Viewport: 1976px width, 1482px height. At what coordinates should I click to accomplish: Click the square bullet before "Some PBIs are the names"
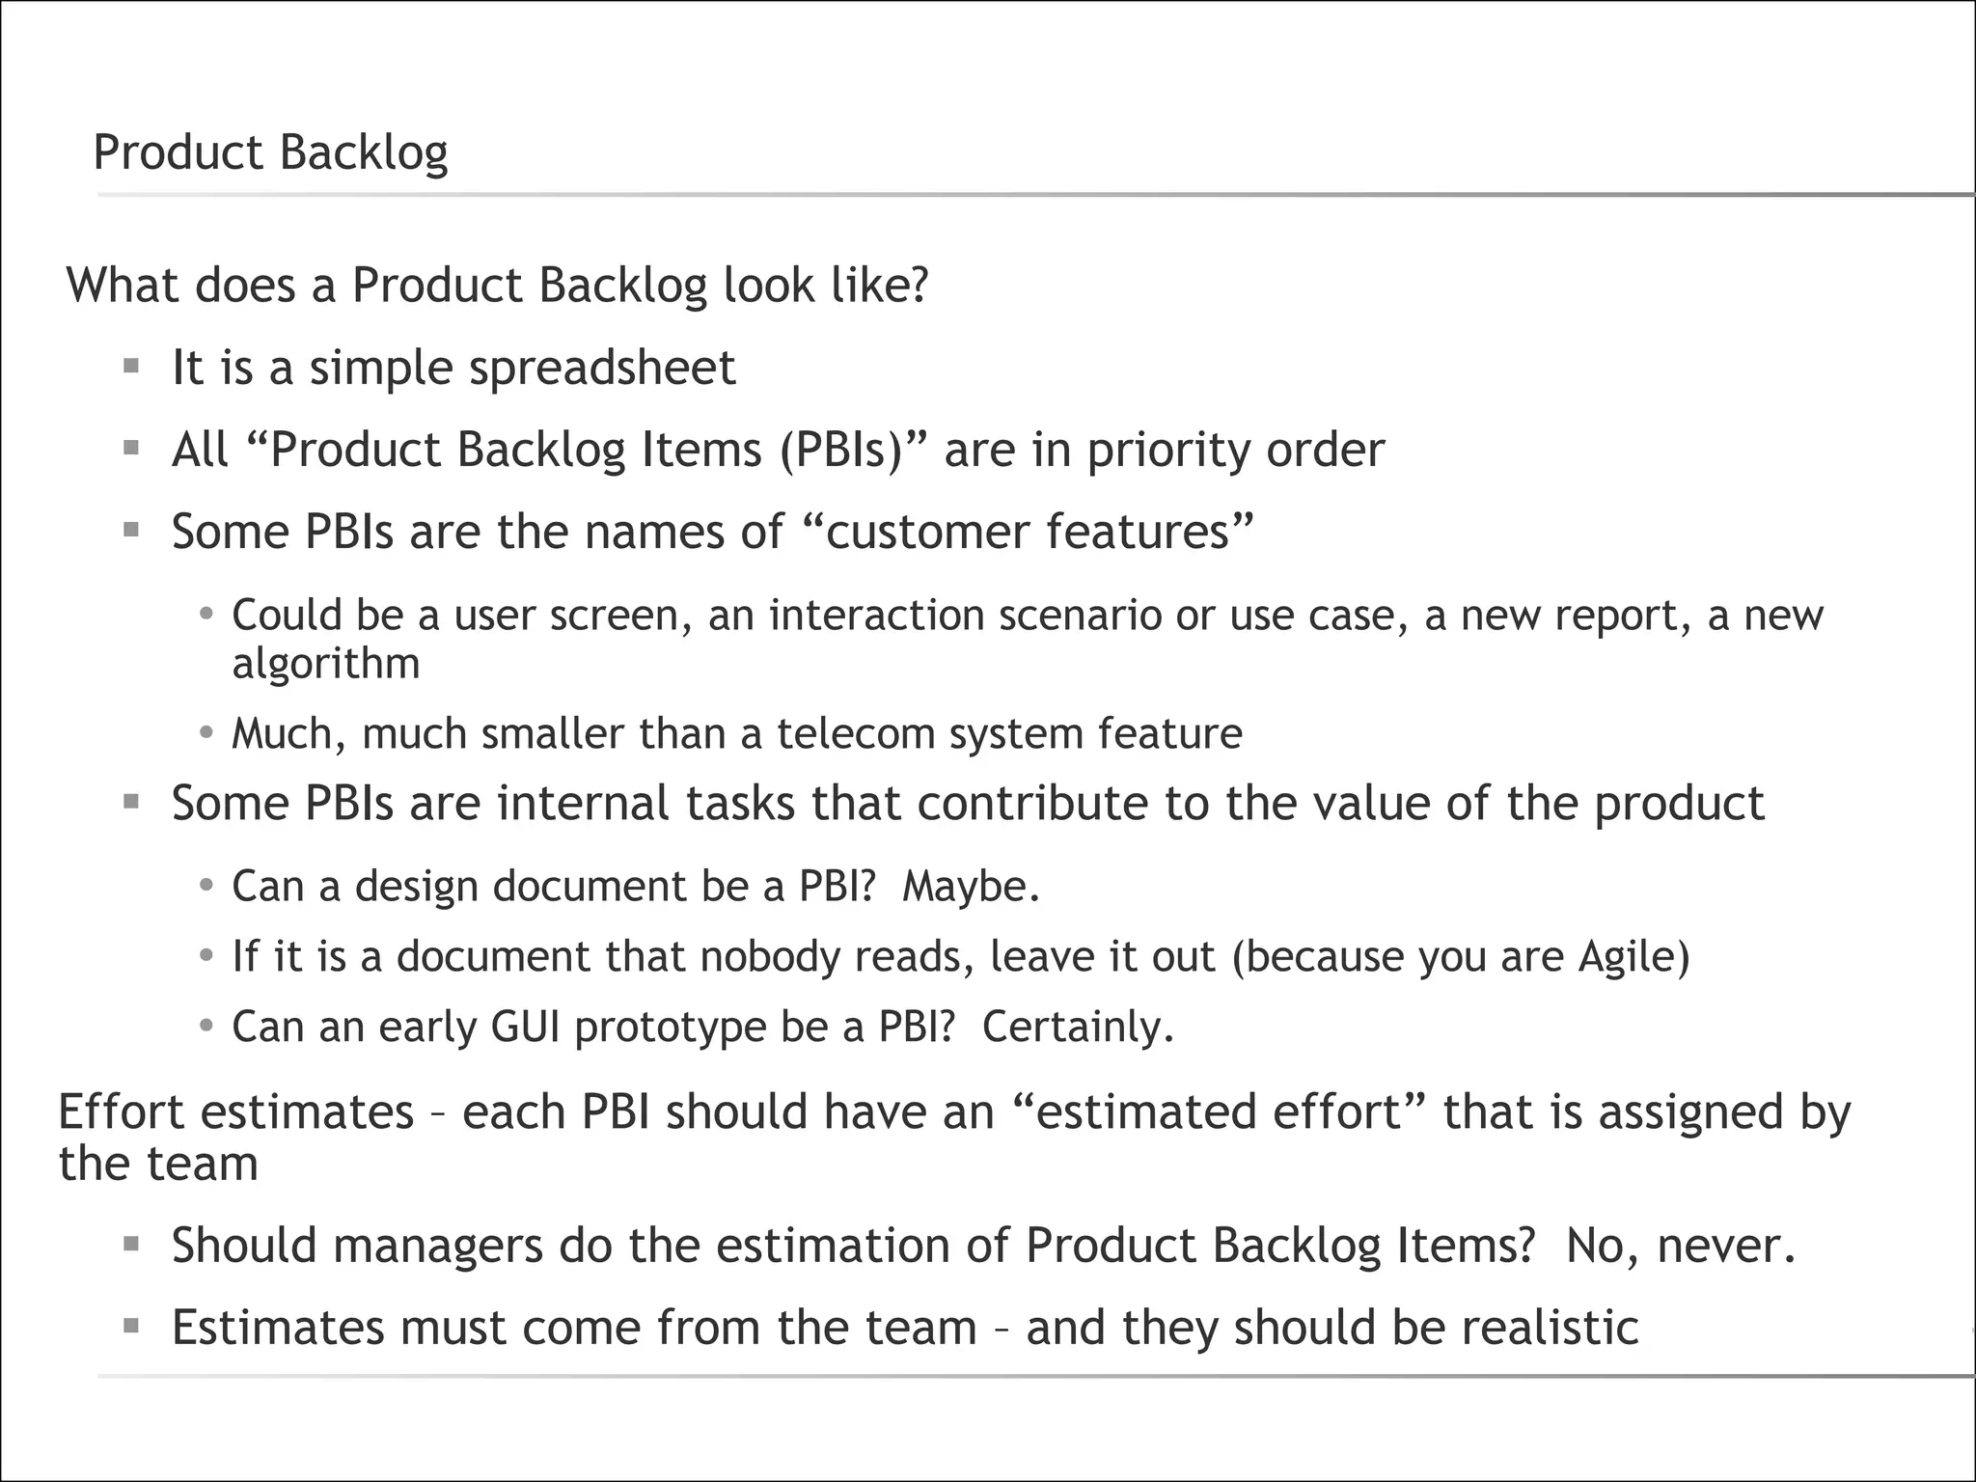(132, 530)
